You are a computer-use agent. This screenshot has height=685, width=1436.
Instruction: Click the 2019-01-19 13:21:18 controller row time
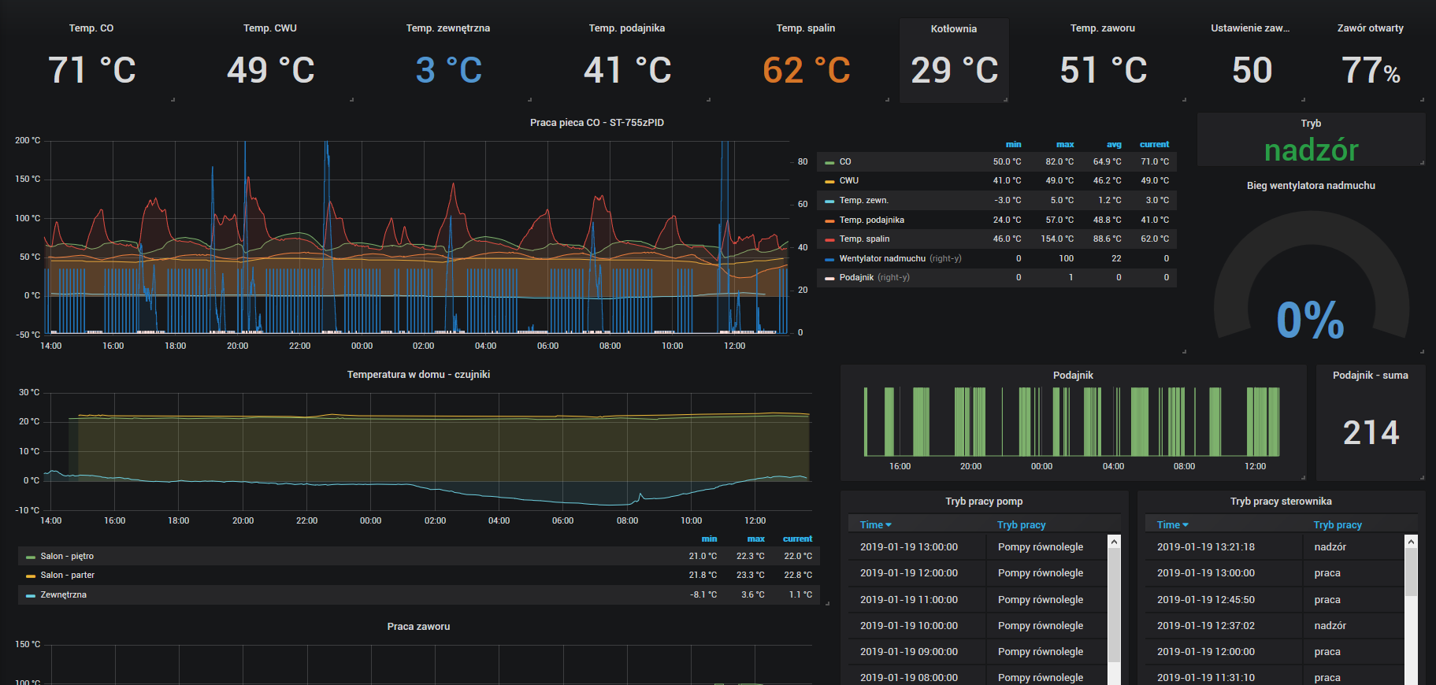click(1206, 547)
